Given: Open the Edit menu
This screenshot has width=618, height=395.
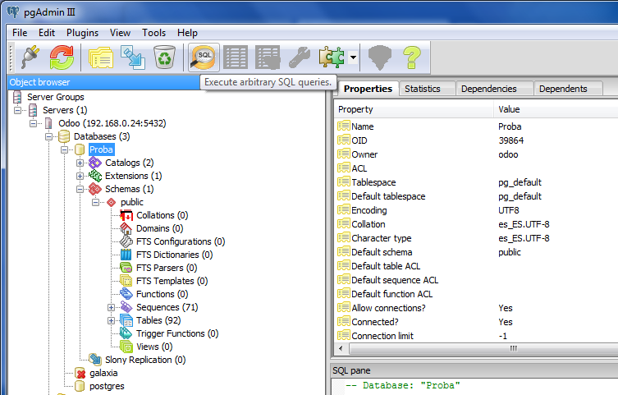Looking at the screenshot, I should pos(47,33).
